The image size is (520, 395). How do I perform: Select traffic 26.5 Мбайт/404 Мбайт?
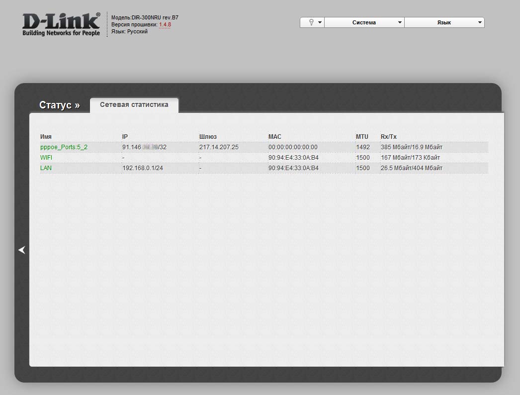pyautogui.click(x=412, y=168)
